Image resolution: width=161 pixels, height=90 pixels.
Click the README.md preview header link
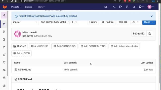(25, 79)
